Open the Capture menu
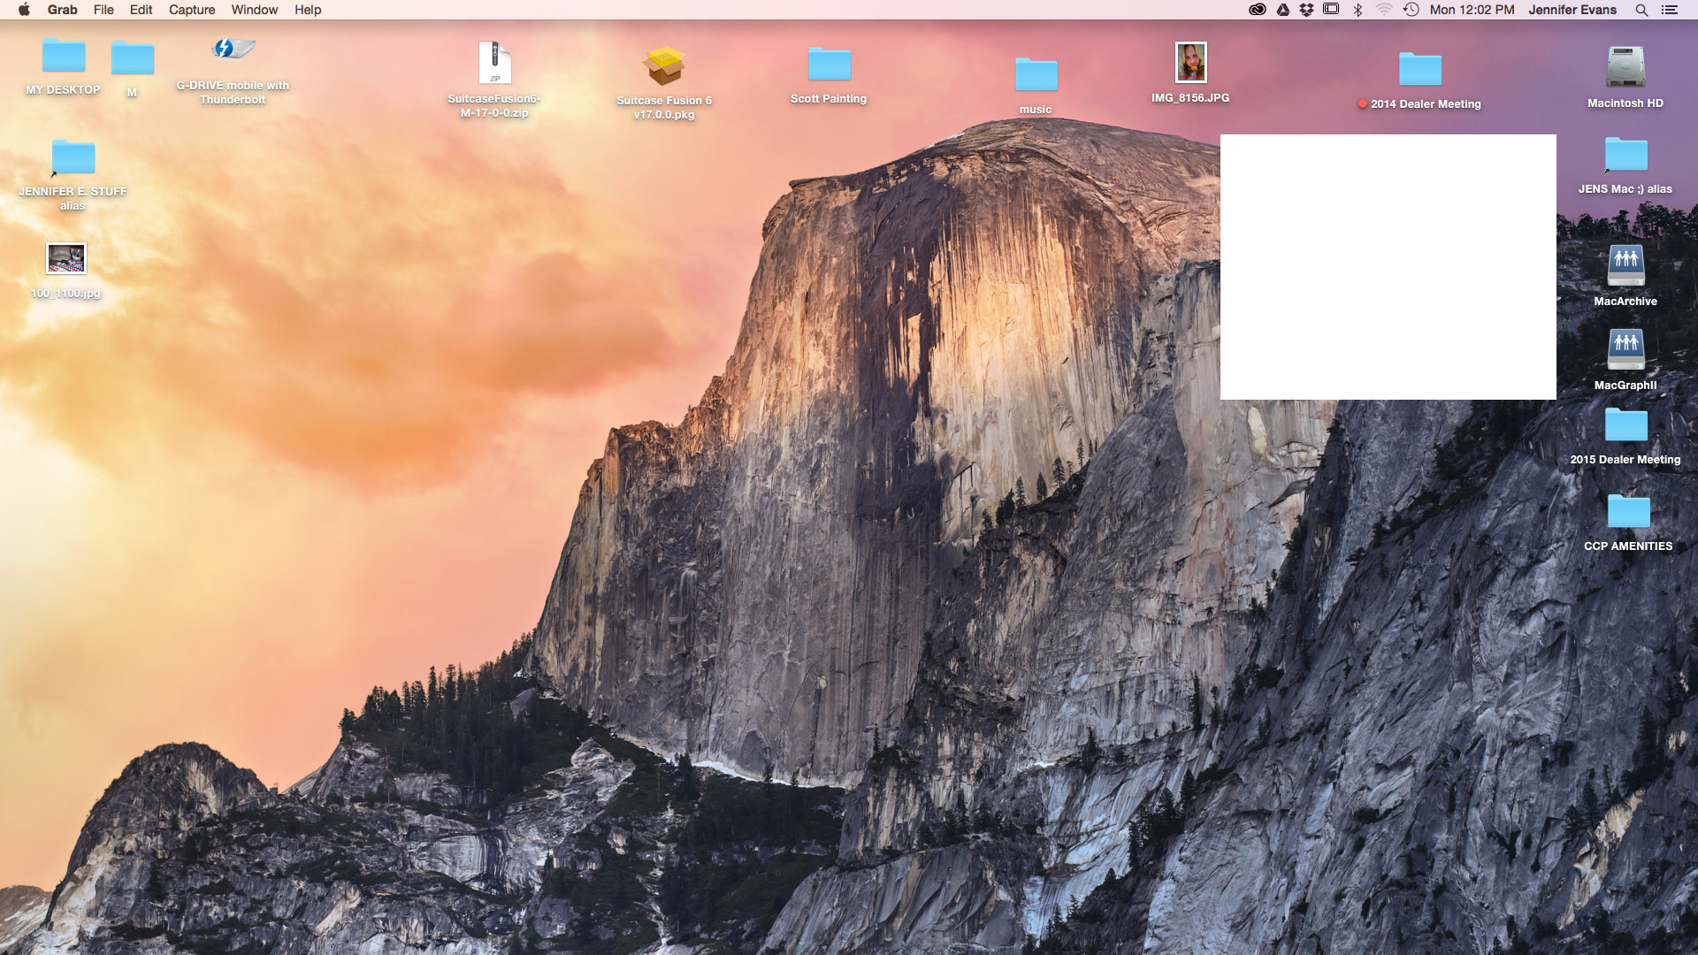Image resolution: width=1698 pixels, height=955 pixels. click(192, 10)
